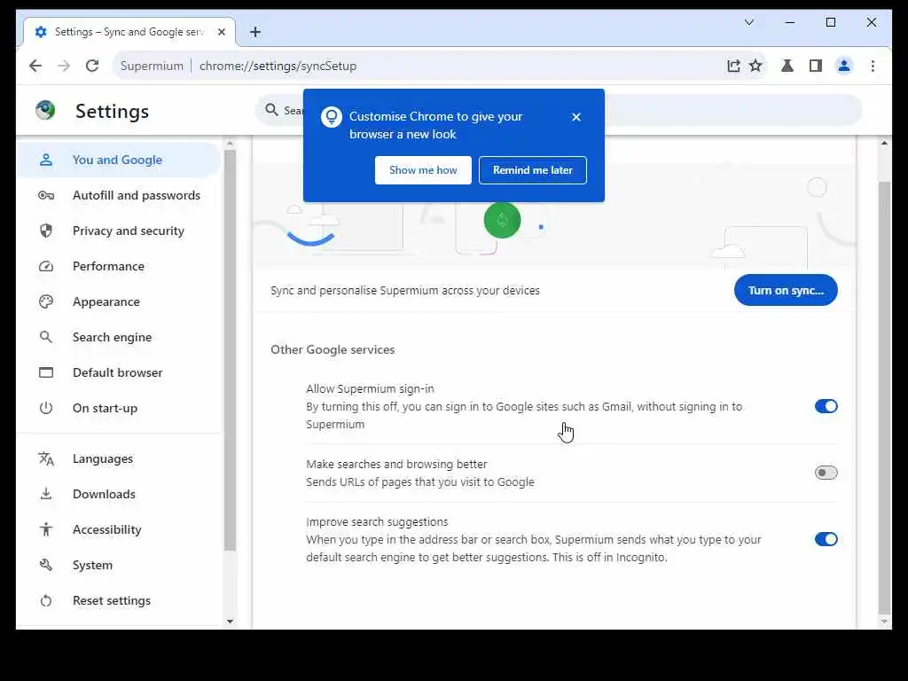
Task: Open the tab search dropdown chevron
Action: click(748, 22)
